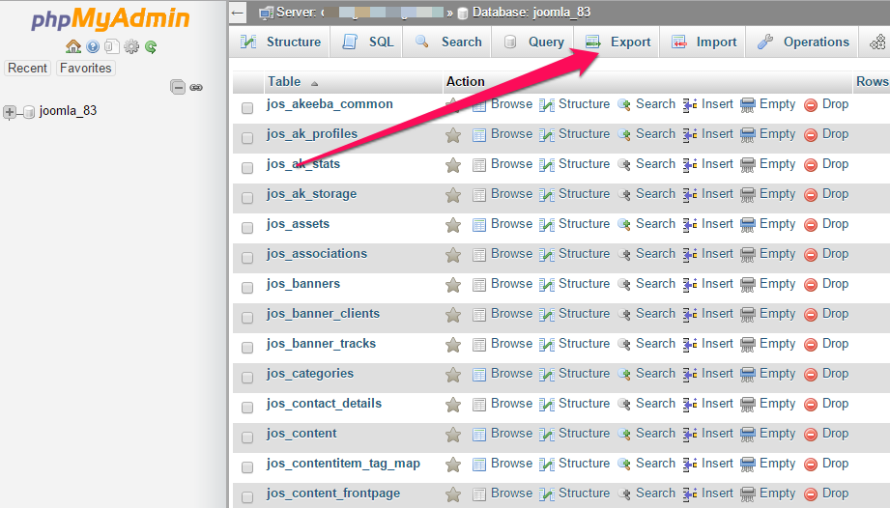Image resolution: width=890 pixels, height=508 pixels.
Task: Click the green reload navigation icon
Action: [x=151, y=46]
